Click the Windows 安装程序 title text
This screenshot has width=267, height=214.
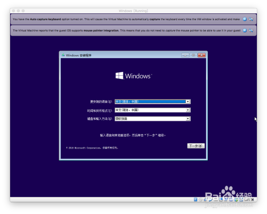[78, 55]
